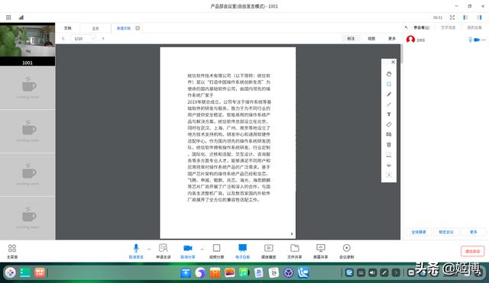Toggle right panel layout icon

(x=479, y=18)
